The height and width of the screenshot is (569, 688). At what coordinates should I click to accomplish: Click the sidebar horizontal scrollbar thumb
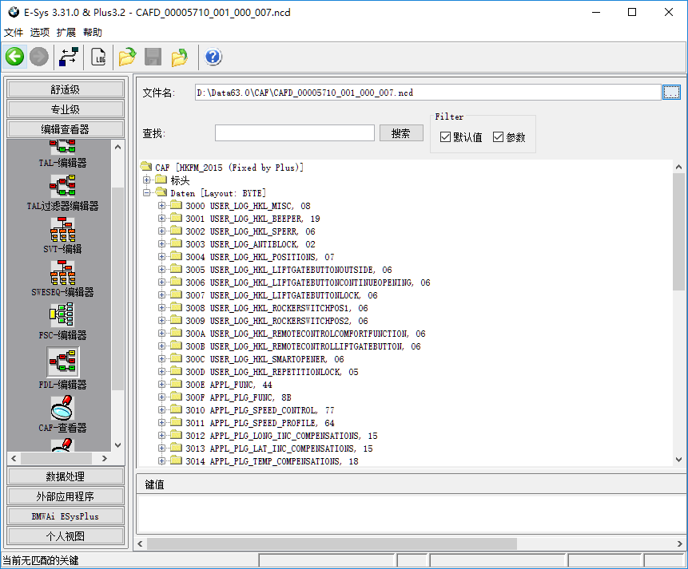(56, 458)
